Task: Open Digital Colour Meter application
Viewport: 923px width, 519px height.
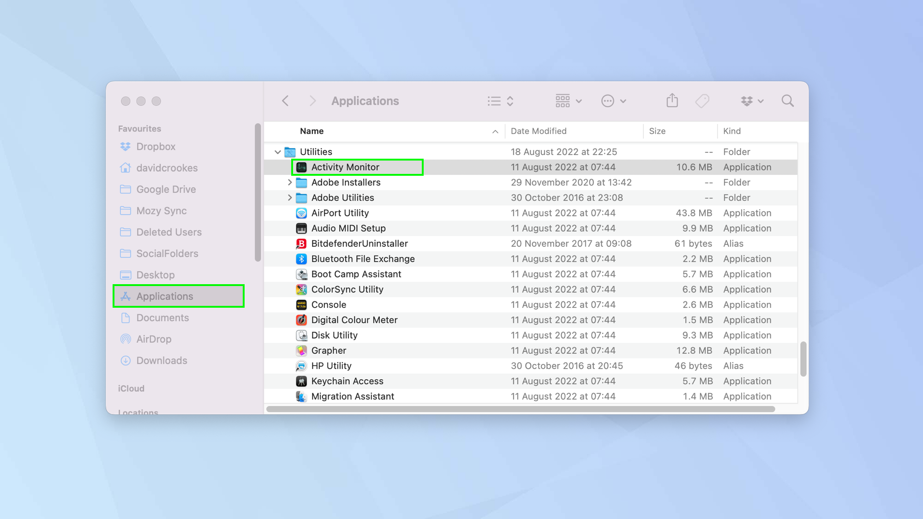Action: [x=354, y=319]
